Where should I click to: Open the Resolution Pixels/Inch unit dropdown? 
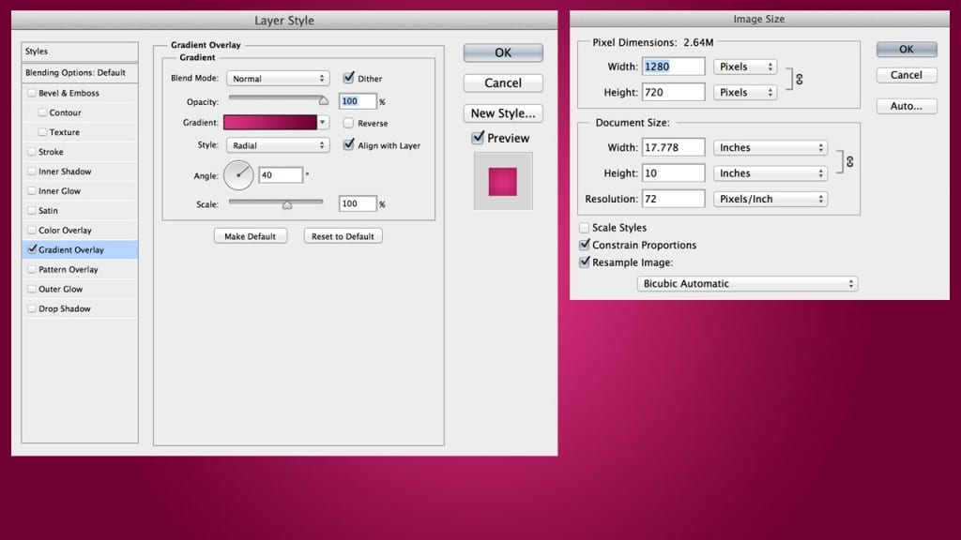pos(770,199)
